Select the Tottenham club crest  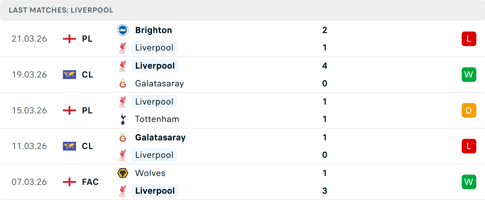pos(123,119)
